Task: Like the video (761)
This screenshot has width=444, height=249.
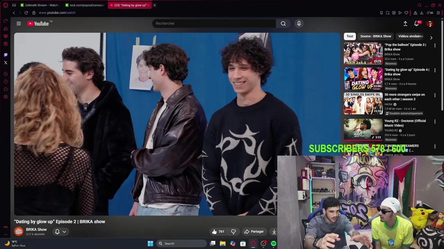Action: tap(218, 232)
